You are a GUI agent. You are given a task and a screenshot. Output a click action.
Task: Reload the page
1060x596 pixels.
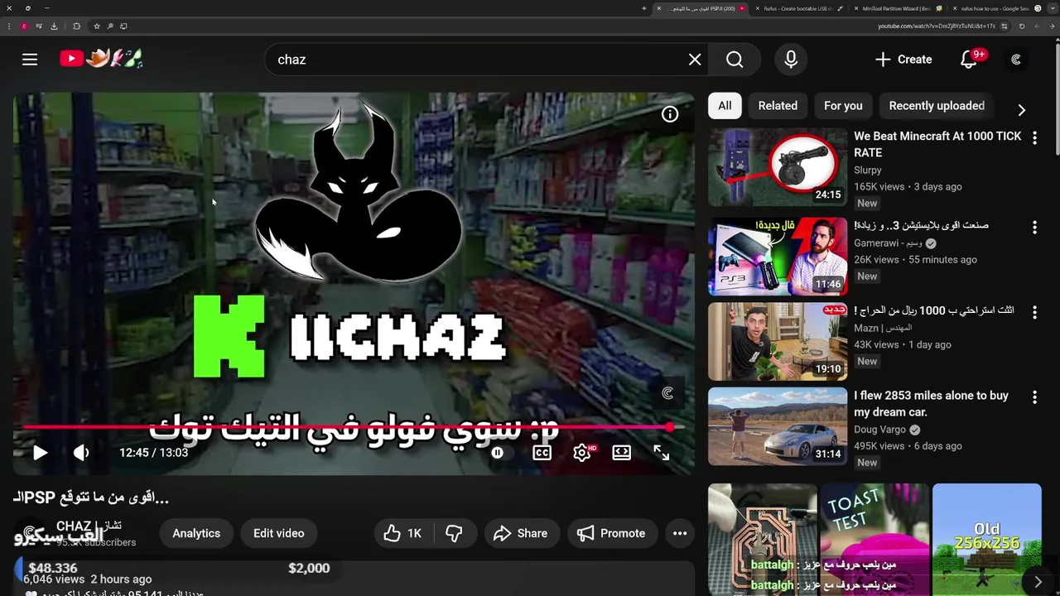coord(1022,26)
